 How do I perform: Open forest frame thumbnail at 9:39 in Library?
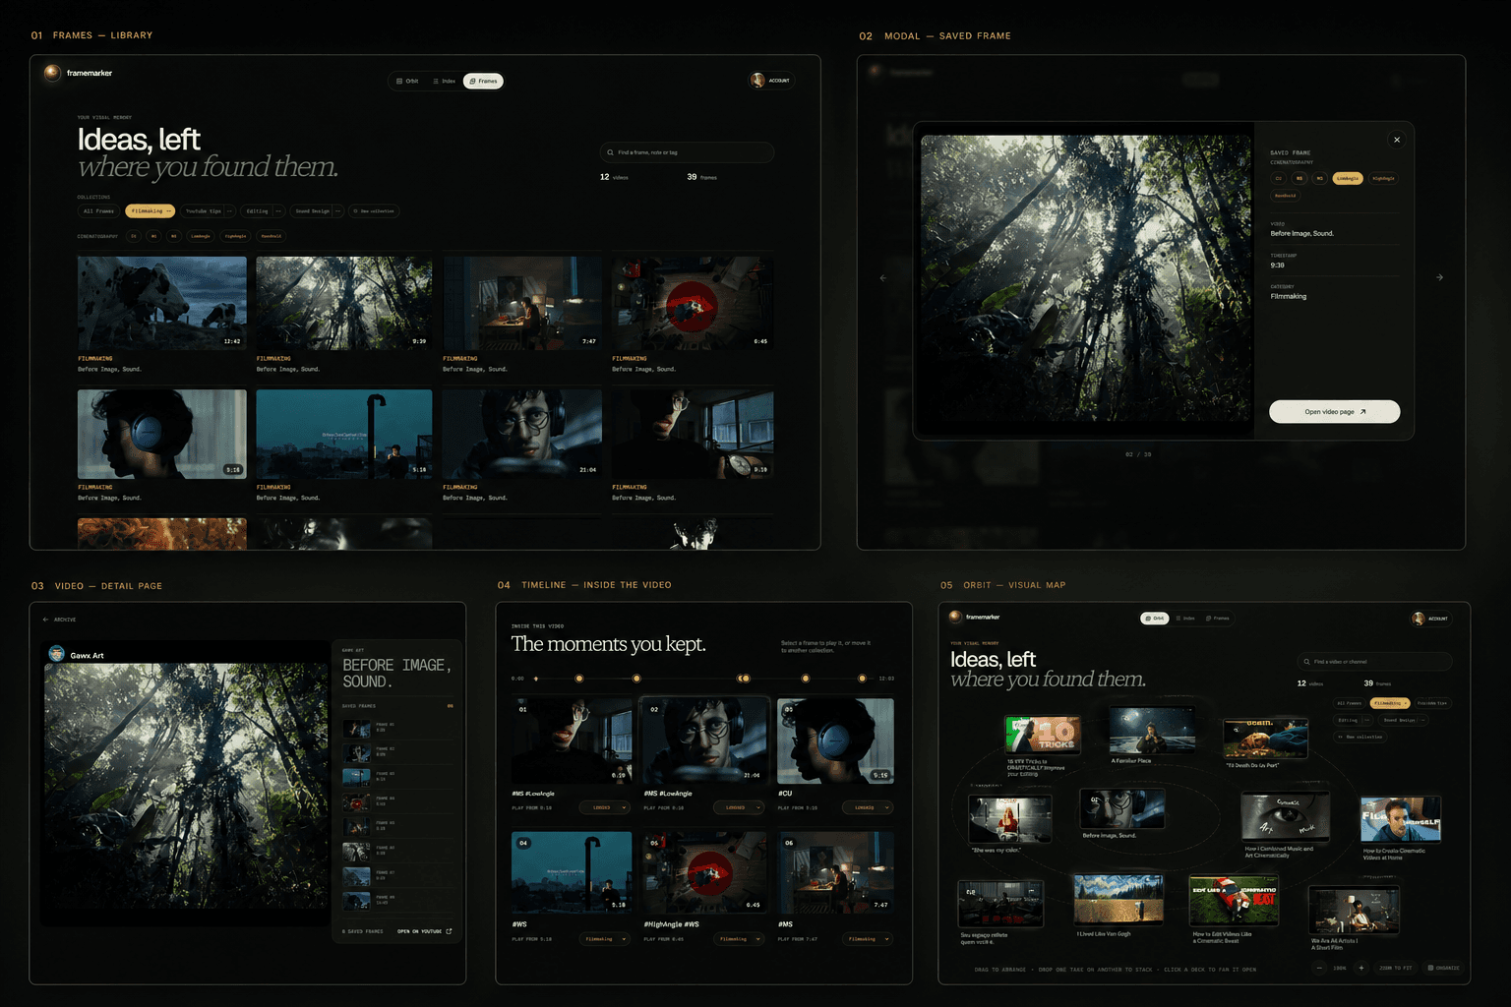tap(343, 303)
